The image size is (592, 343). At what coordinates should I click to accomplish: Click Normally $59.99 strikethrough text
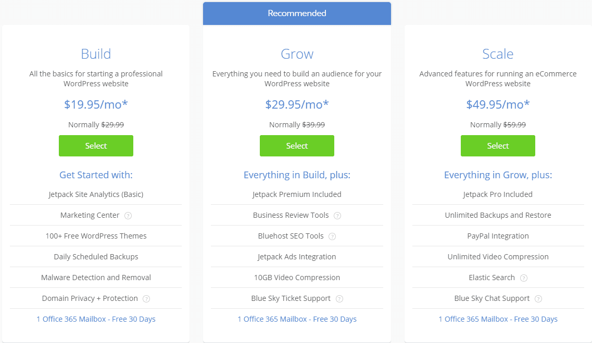498,125
